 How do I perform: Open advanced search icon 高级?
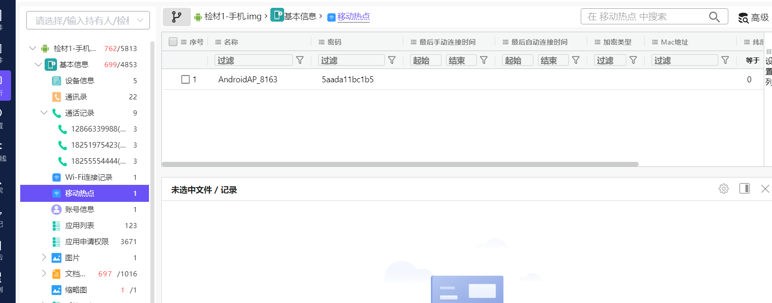point(743,18)
